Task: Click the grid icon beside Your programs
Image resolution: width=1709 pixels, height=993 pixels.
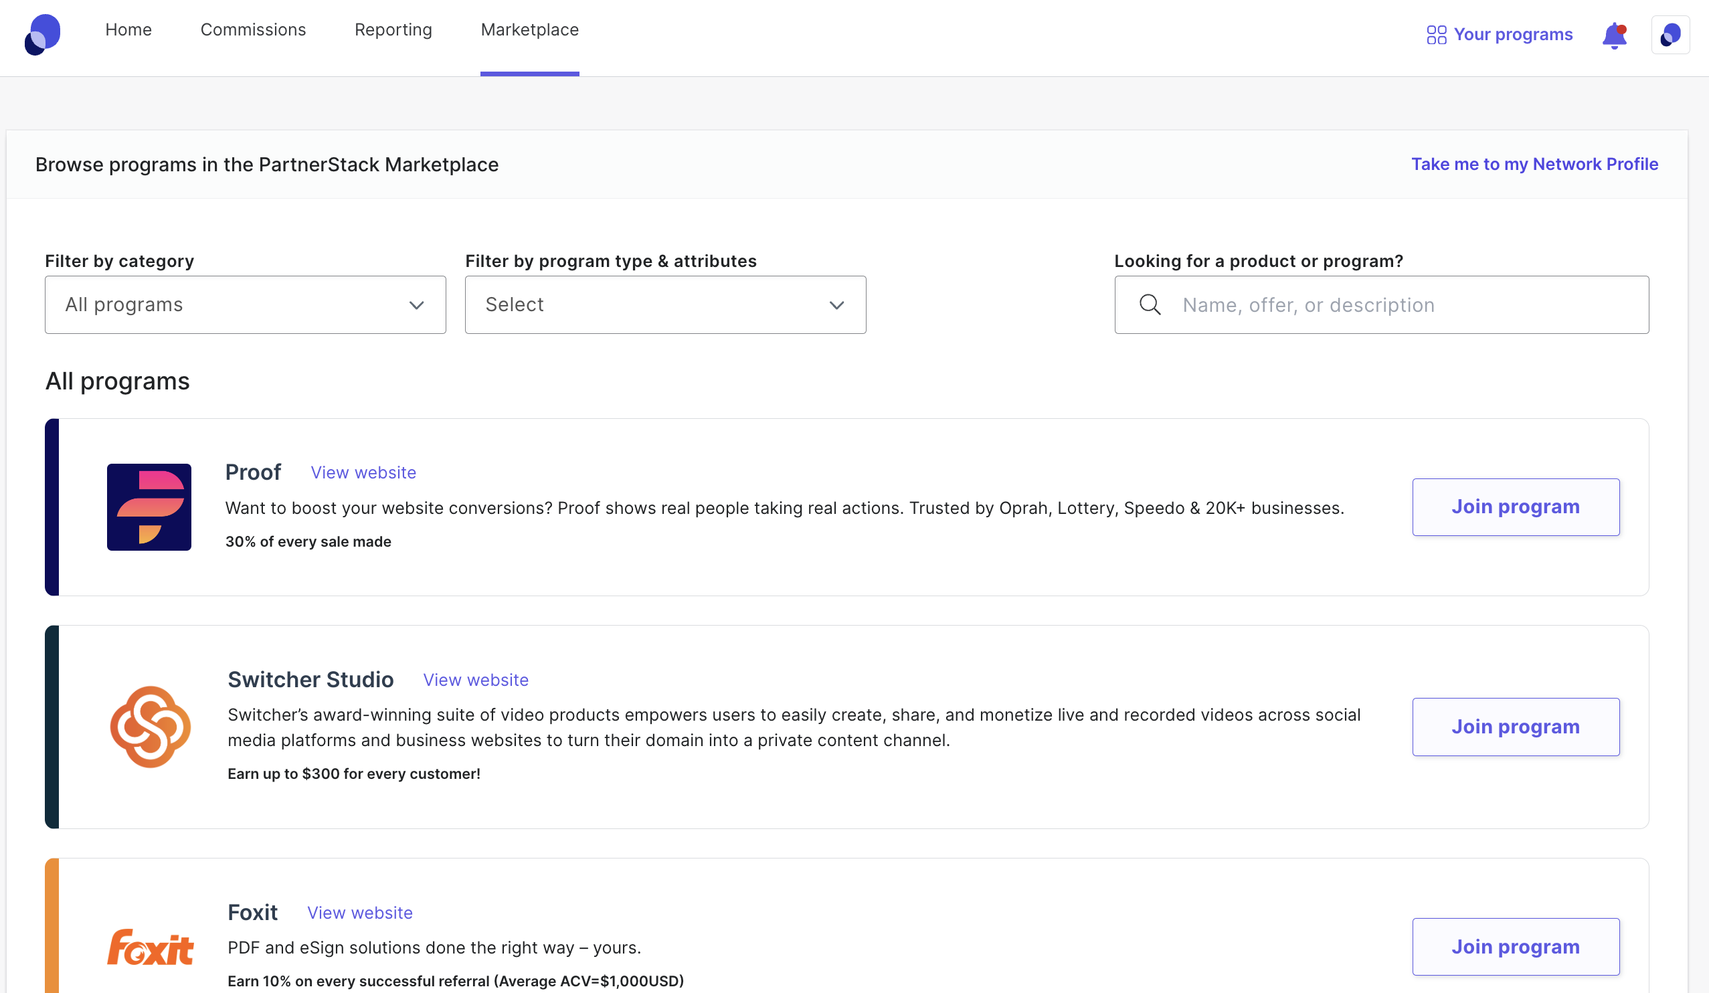Action: (x=1437, y=35)
